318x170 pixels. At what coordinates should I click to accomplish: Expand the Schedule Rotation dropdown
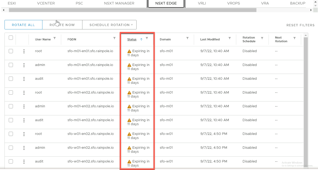111,25
